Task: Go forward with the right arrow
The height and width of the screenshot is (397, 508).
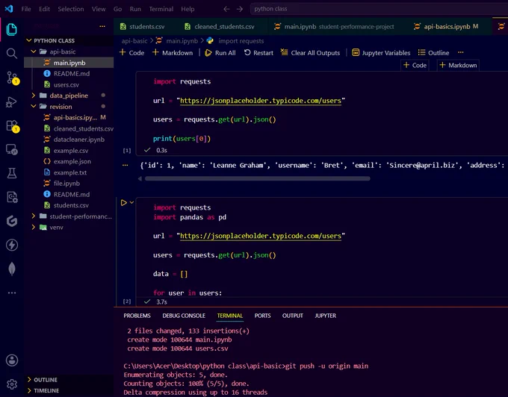Action: 240,9
